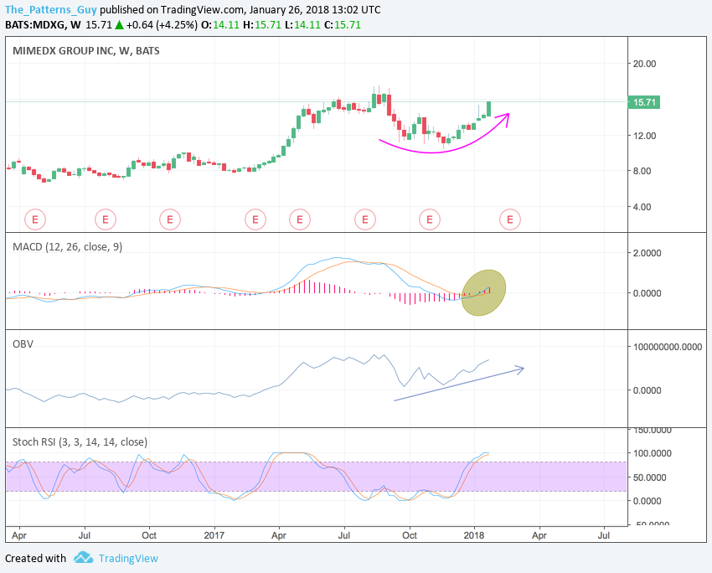This screenshot has height=573, width=712.
Task: Click the Stoch RSI (3, 3, 14, 14, close) label
Action: click(x=80, y=441)
